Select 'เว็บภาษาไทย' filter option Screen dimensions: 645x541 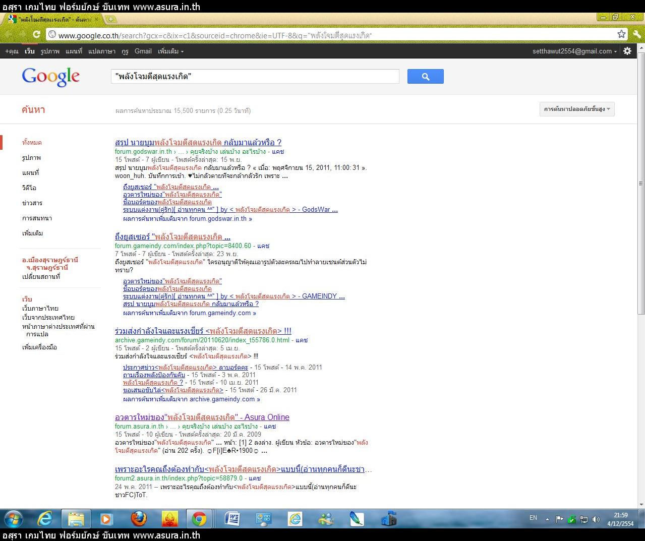point(40,309)
